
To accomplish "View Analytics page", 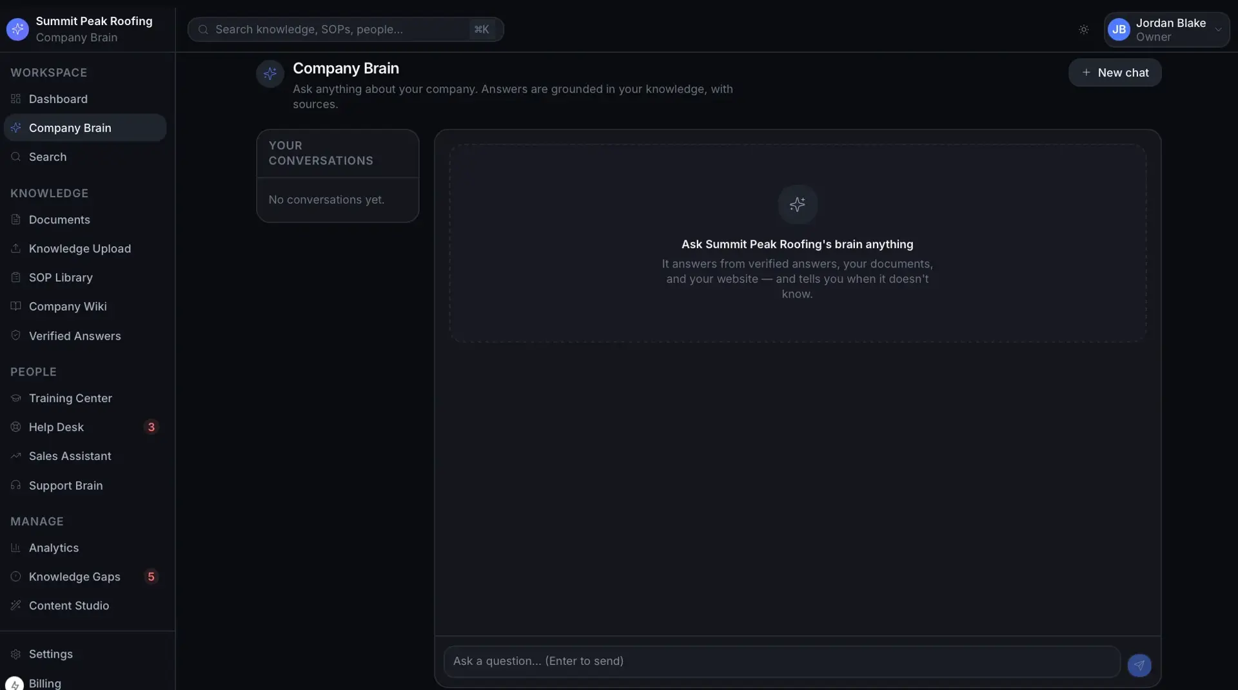I will (85, 548).
